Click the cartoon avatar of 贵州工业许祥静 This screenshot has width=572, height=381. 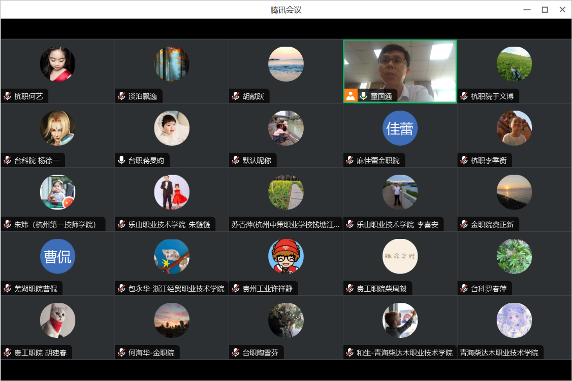pos(285,257)
